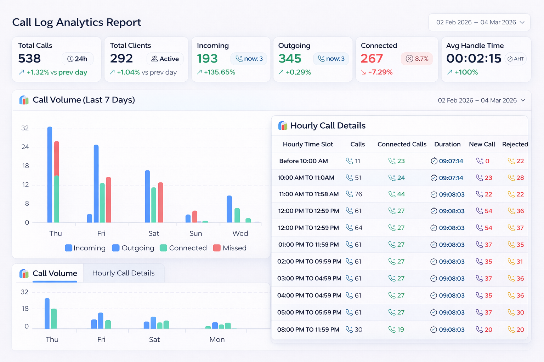Expand the Call Volume panel date range chevron
This screenshot has width=544, height=362.
click(523, 100)
